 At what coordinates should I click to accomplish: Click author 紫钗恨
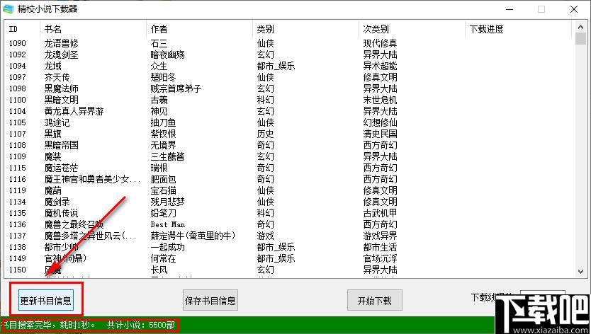(163, 134)
